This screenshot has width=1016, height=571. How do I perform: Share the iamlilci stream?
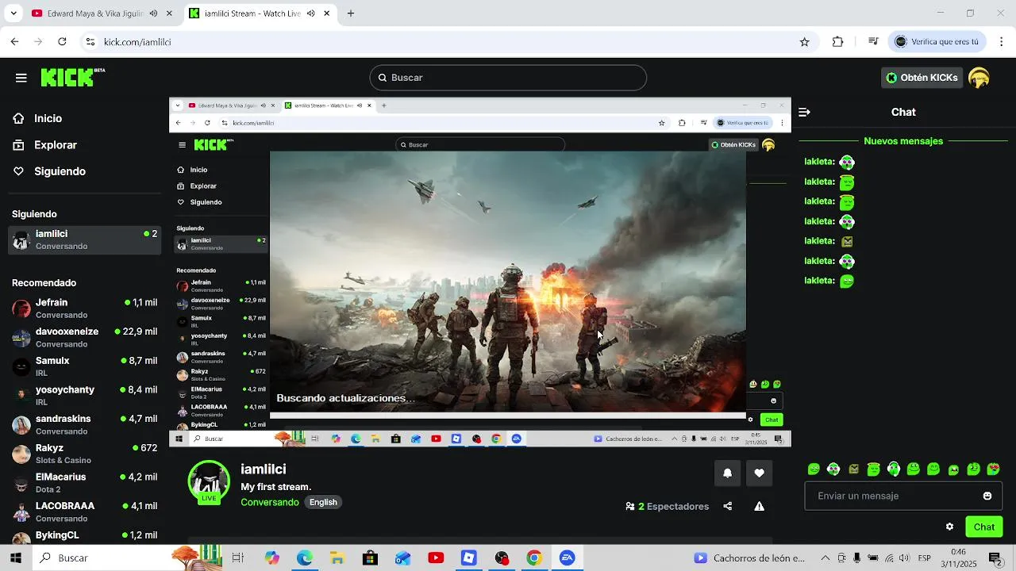click(728, 506)
